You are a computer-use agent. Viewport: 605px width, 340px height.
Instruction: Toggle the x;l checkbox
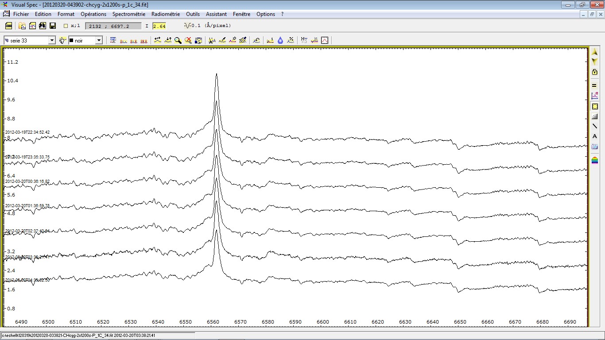click(x=66, y=26)
